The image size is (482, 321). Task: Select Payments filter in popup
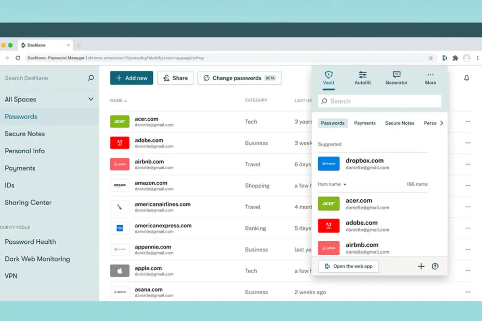point(365,123)
